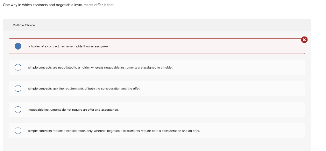This screenshot has width=326, height=151.
Task: Click answer text 'negotiable instruments are assigned to a holder'
Action: point(138,68)
